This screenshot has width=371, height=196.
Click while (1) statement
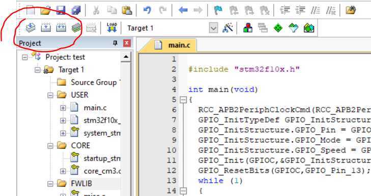point(220,180)
